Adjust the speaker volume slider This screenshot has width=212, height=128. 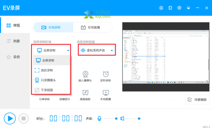tap(133, 118)
